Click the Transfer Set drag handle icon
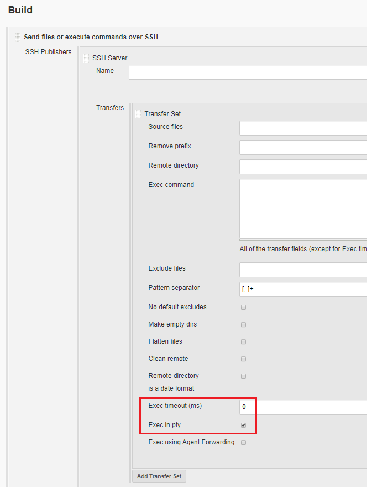Screen dimensions: 367x487 click(x=138, y=114)
